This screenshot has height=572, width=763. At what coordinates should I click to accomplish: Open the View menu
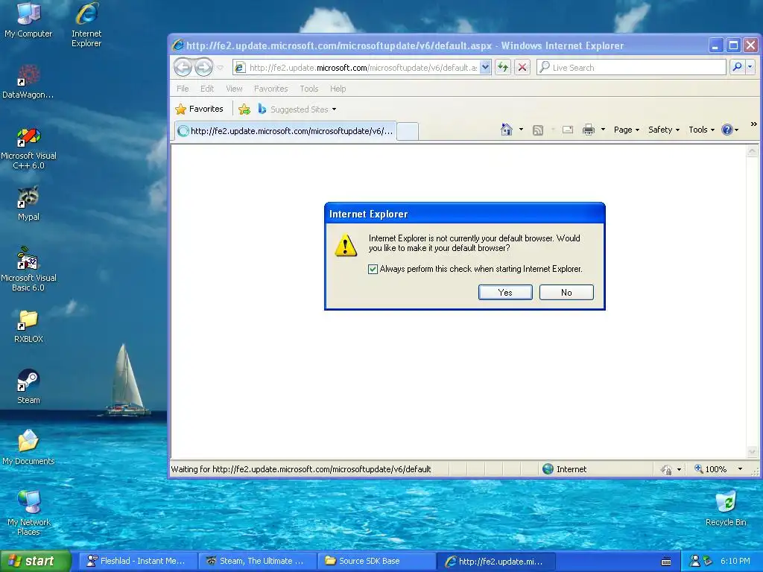tap(234, 89)
